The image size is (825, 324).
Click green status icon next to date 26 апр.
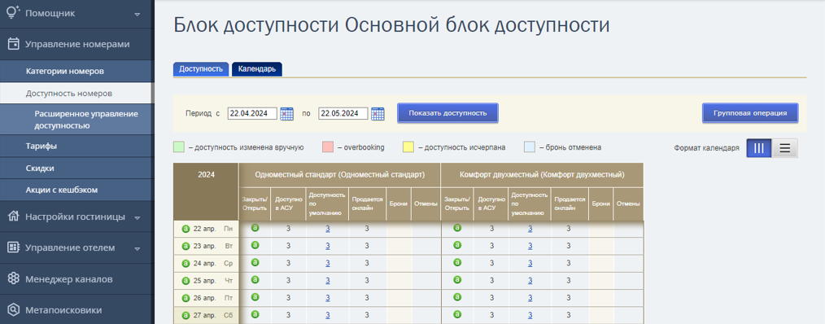point(186,298)
